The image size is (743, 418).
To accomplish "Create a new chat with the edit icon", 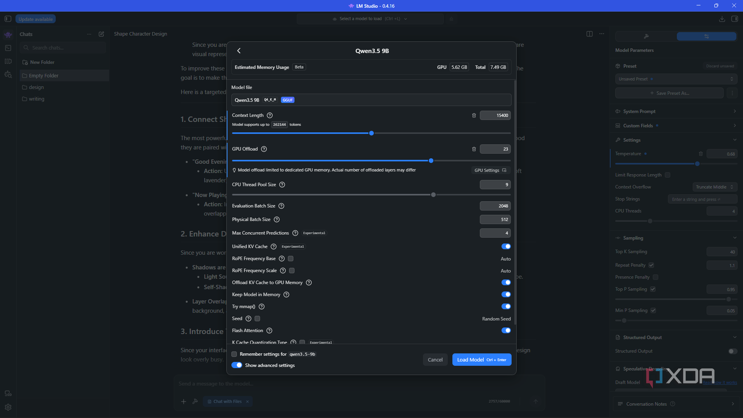I will pyautogui.click(x=101, y=34).
